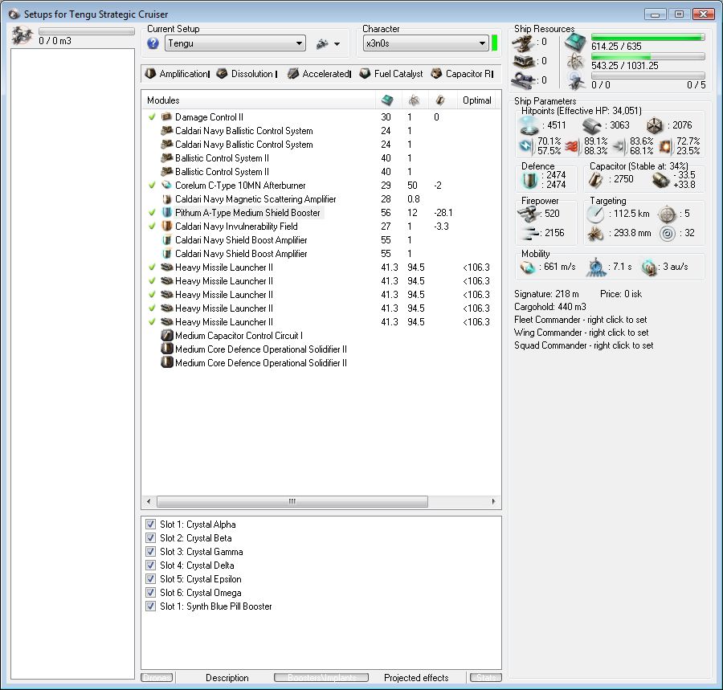The width and height of the screenshot is (723, 690).
Task: Uncheck Slot 5: Crystal Epsilon implant
Action: click(150, 579)
